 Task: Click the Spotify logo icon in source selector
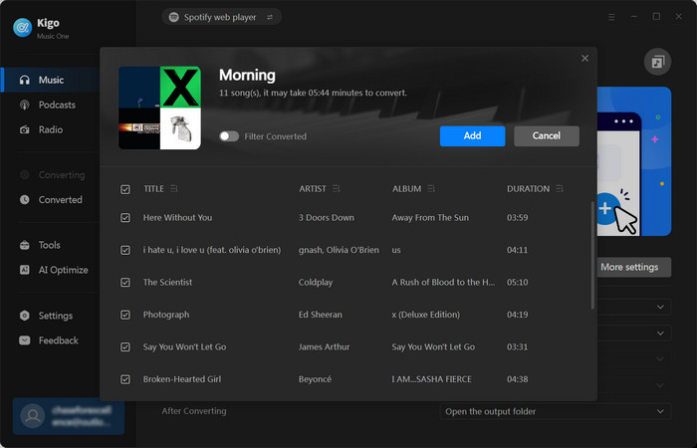pyautogui.click(x=174, y=17)
